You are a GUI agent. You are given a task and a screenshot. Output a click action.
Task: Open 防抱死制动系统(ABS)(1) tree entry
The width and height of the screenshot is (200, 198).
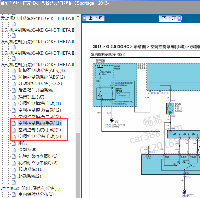(x=42, y=70)
